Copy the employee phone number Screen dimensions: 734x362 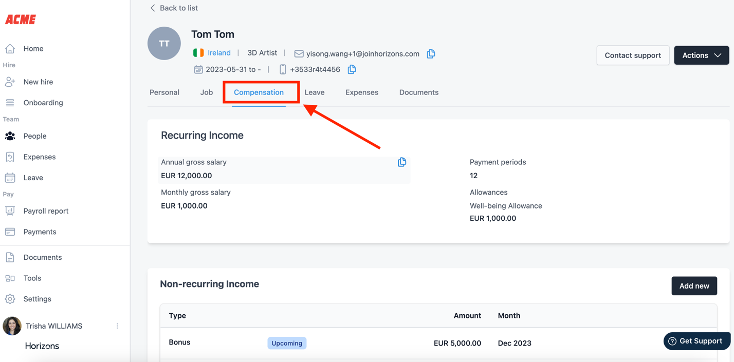(x=352, y=69)
